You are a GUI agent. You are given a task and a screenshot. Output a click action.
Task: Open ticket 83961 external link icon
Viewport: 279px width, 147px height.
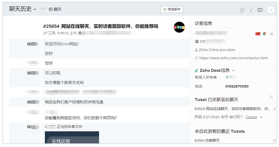(x=275, y=141)
